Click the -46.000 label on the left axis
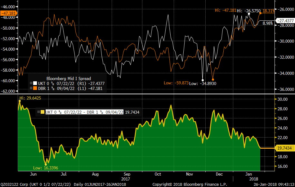This screenshot has width=295, height=187. pyautogui.click(x=8, y=7)
